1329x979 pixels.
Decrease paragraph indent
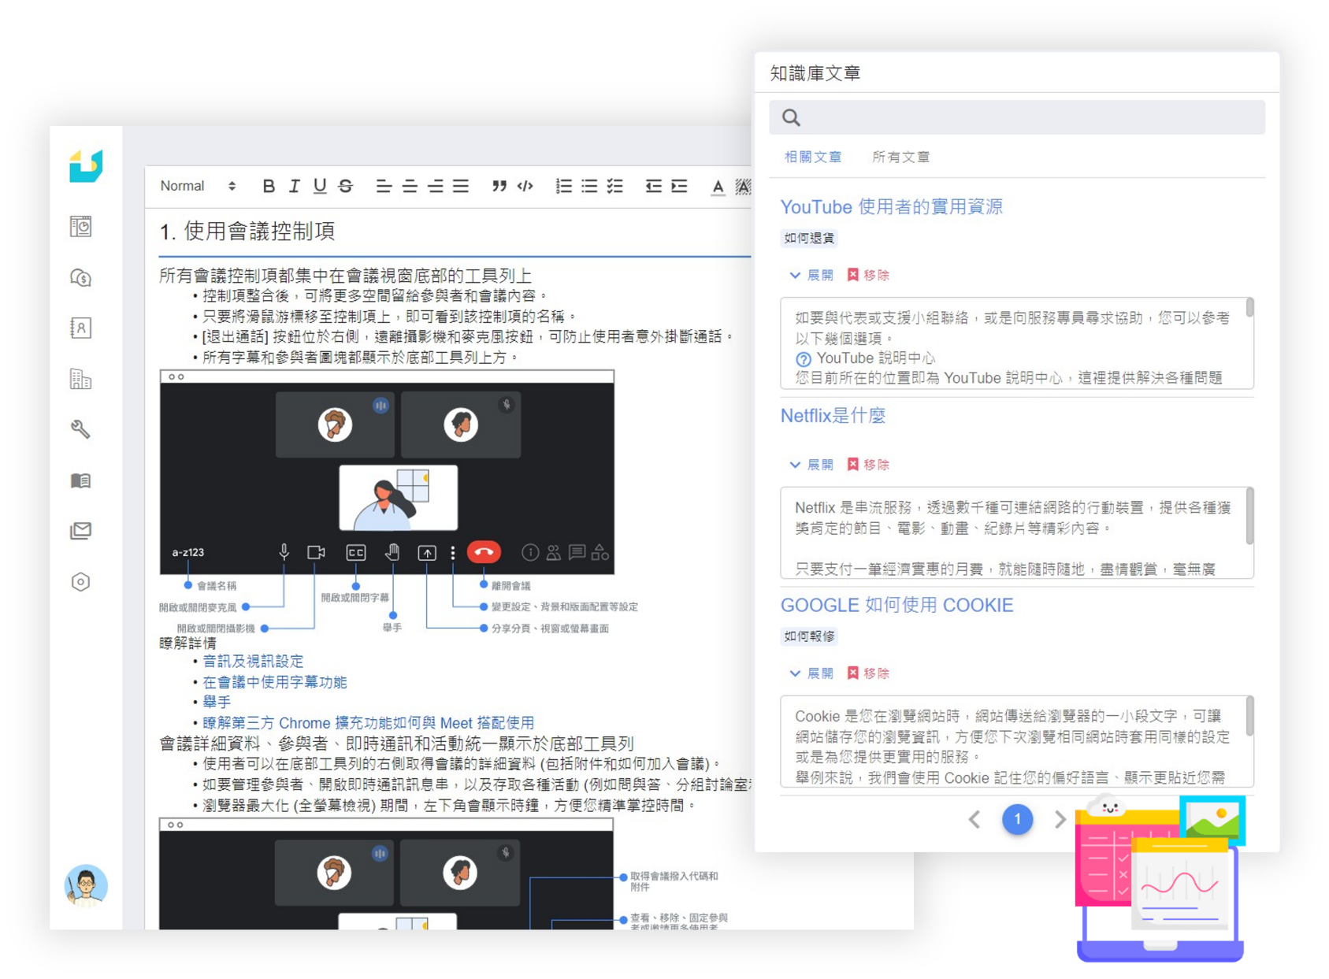(x=653, y=186)
